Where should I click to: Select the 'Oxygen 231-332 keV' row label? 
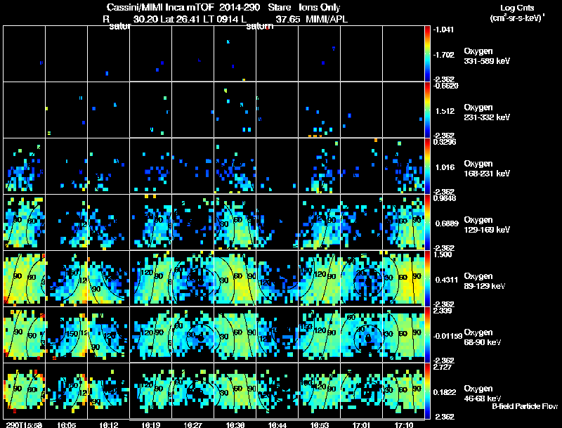(x=487, y=112)
